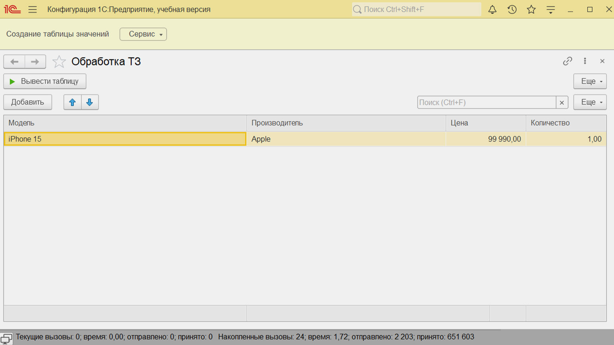Maximize the application window
The height and width of the screenshot is (345, 614).
point(590,9)
